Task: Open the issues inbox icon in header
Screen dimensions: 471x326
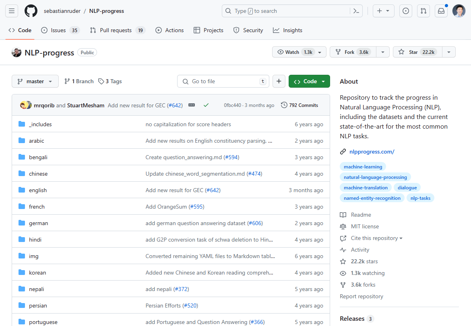Action: point(405,11)
